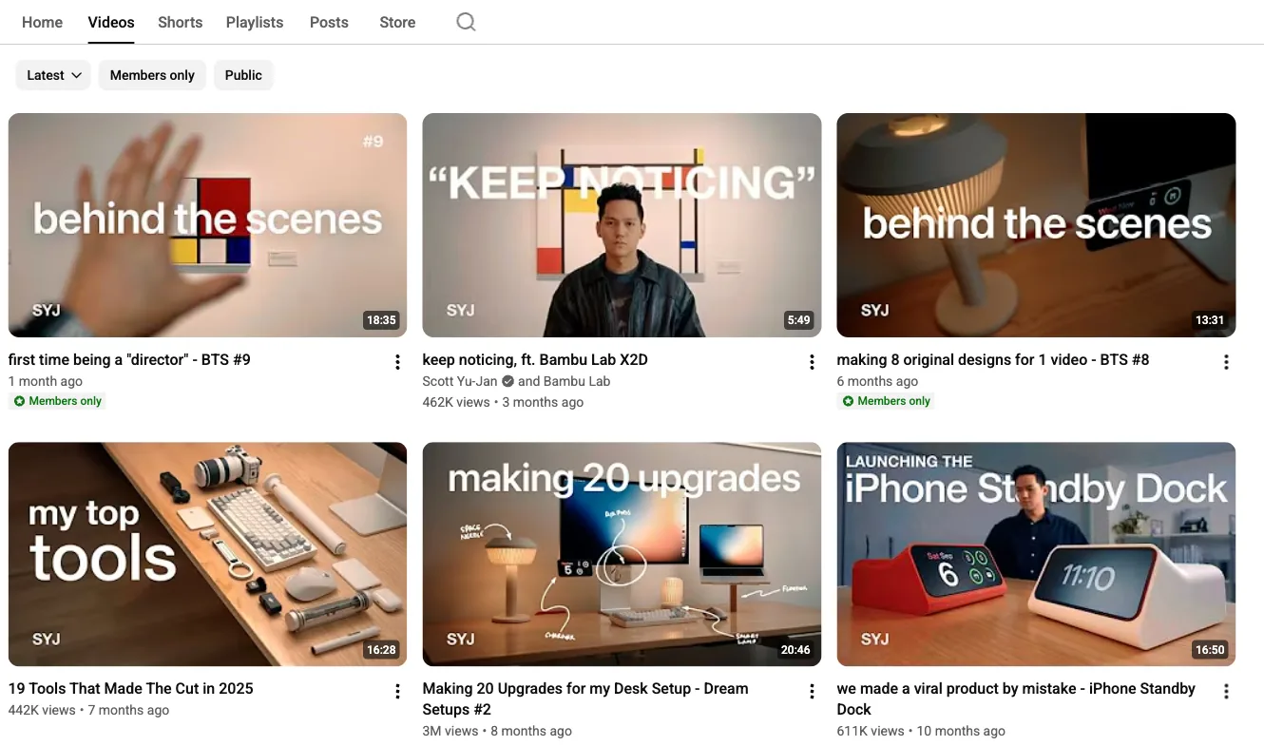This screenshot has height=746, width=1264.
Task: Click the 20:46 duration badge
Action: tap(795, 650)
